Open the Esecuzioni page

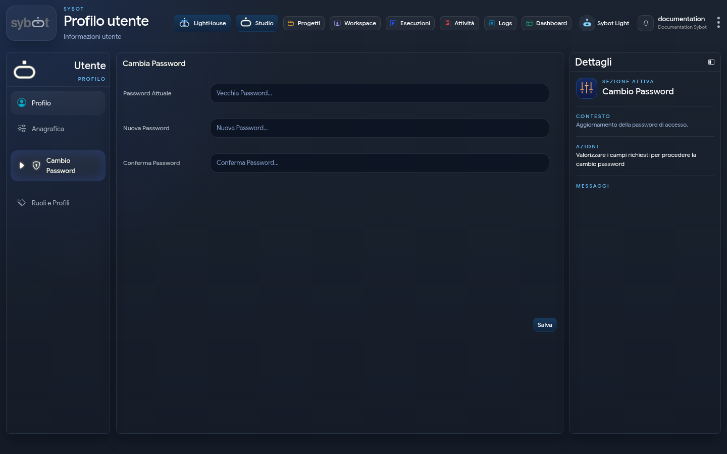point(410,23)
